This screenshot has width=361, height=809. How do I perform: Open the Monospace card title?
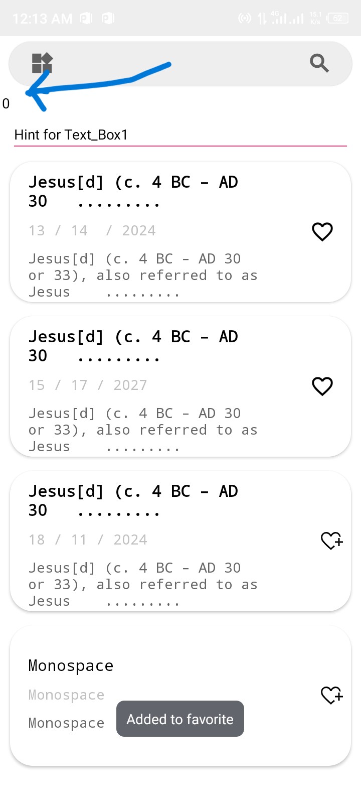71,665
